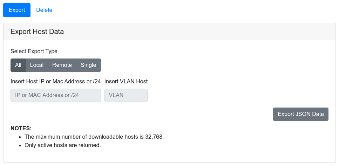Viewport: 339px width, 165px height.
Task: Click into the VLAN input box
Action: 126,95
